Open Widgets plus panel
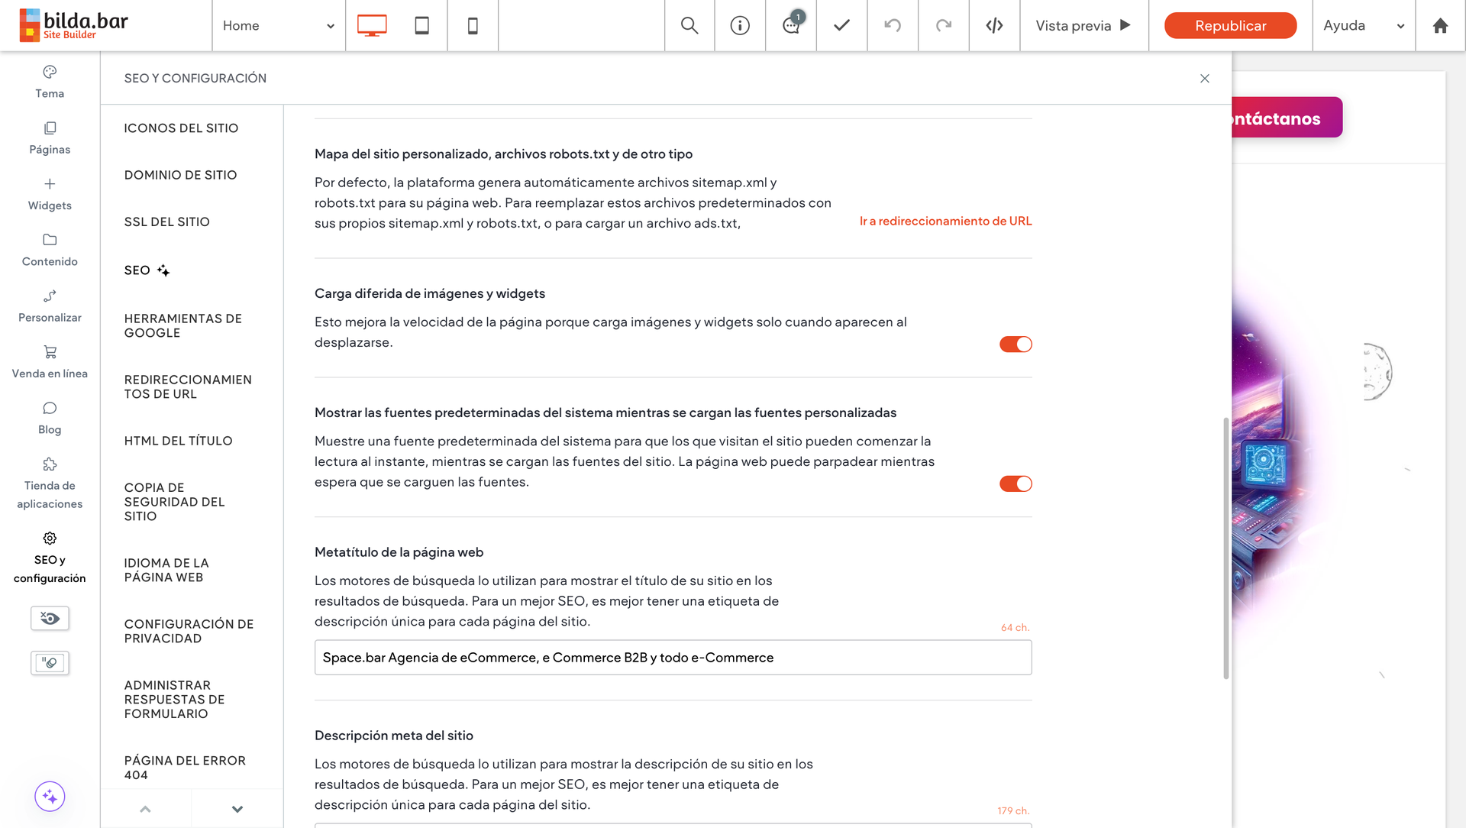1466x828 pixels. [x=50, y=194]
